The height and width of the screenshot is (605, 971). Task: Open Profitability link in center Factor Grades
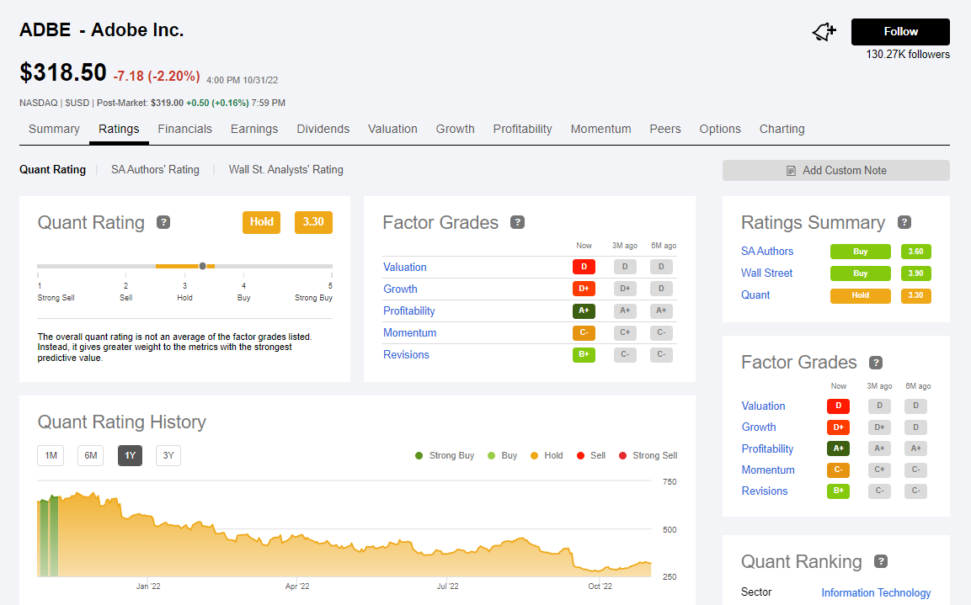point(408,310)
